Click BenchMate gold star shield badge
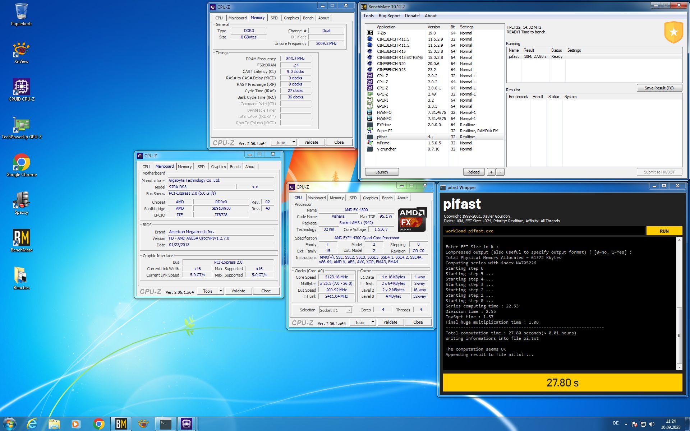 click(x=673, y=32)
